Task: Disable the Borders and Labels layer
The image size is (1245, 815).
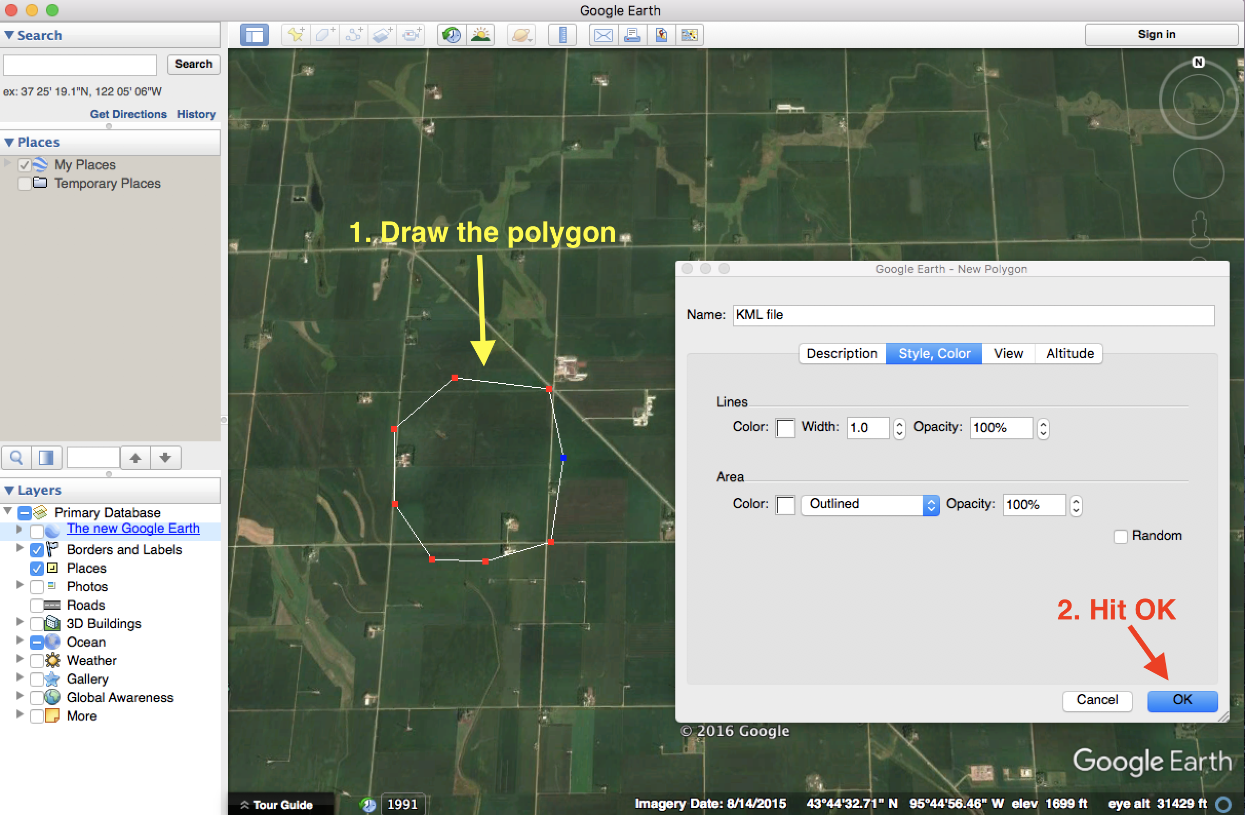Action: tap(36, 549)
